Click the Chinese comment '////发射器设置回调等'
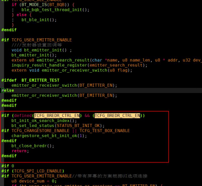The height and width of the screenshot is (186, 202). click(x=37, y=45)
